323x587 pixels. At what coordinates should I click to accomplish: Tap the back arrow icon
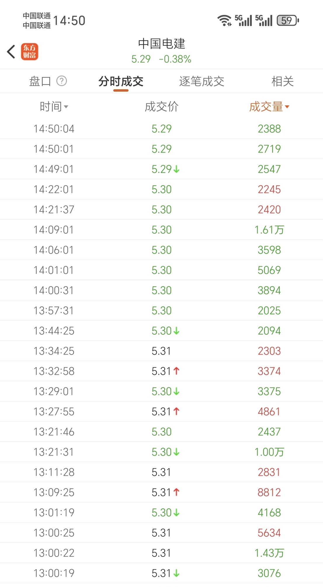pyautogui.click(x=11, y=52)
